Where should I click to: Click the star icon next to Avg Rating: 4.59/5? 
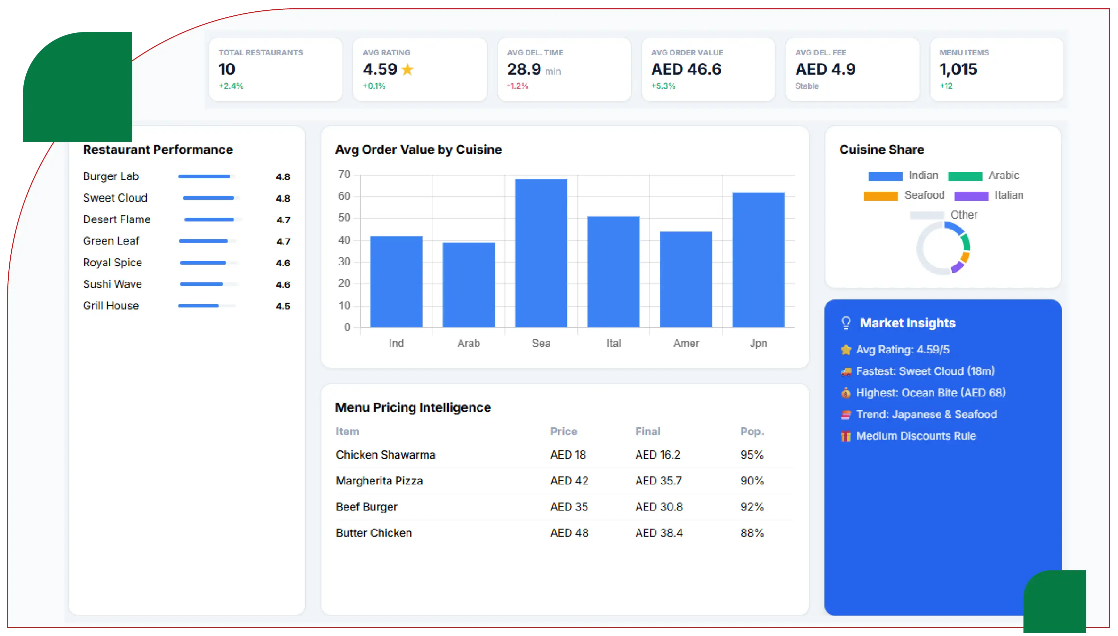click(846, 350)
